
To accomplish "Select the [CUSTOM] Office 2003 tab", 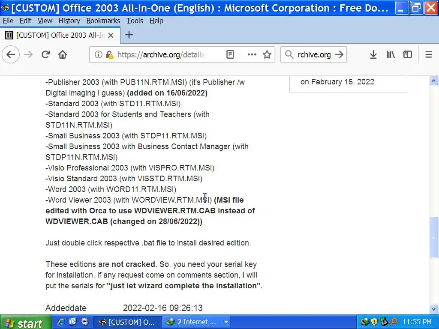I will tap(60, 35).
